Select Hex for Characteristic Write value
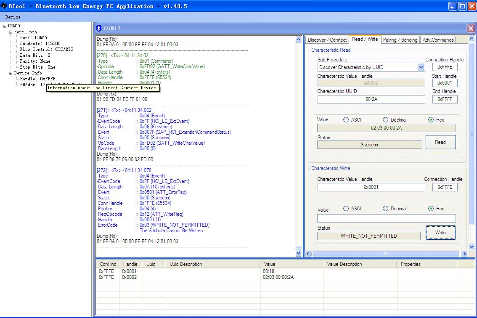The width and height of the screenshot is (477, 318). pos(431,209)
